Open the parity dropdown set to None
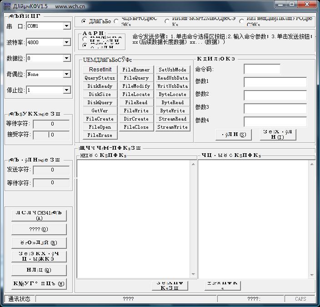The width and height of the screenshot is (320, 307). [x=66, y=74]
